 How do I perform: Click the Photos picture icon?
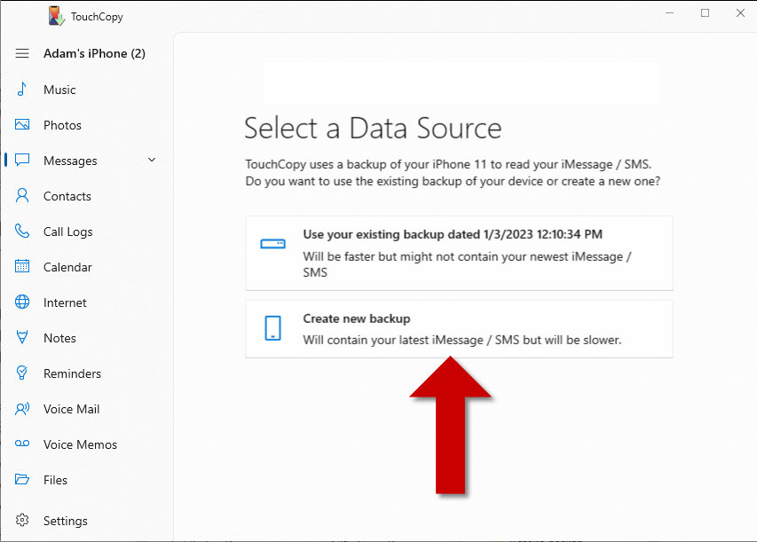22,124
